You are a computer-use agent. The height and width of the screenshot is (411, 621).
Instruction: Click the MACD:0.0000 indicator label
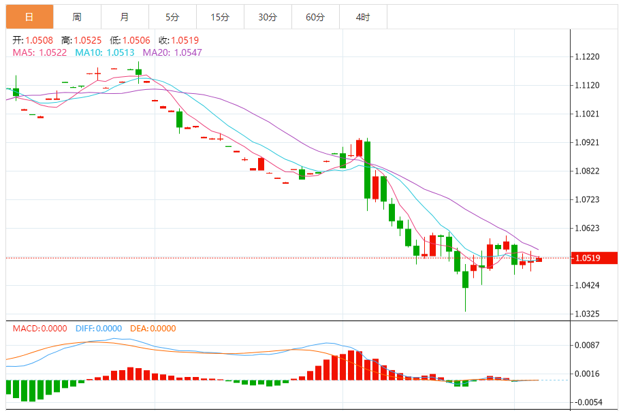point(39,329)
